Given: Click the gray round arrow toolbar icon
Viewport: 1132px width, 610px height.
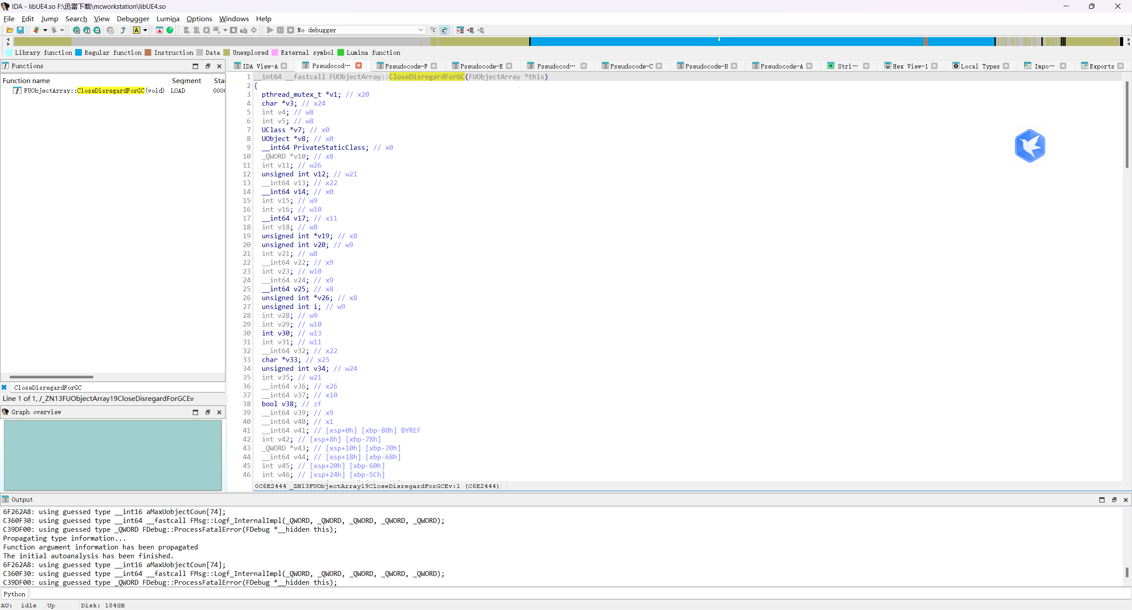Looking at the screenshot, I should [111, 30].
